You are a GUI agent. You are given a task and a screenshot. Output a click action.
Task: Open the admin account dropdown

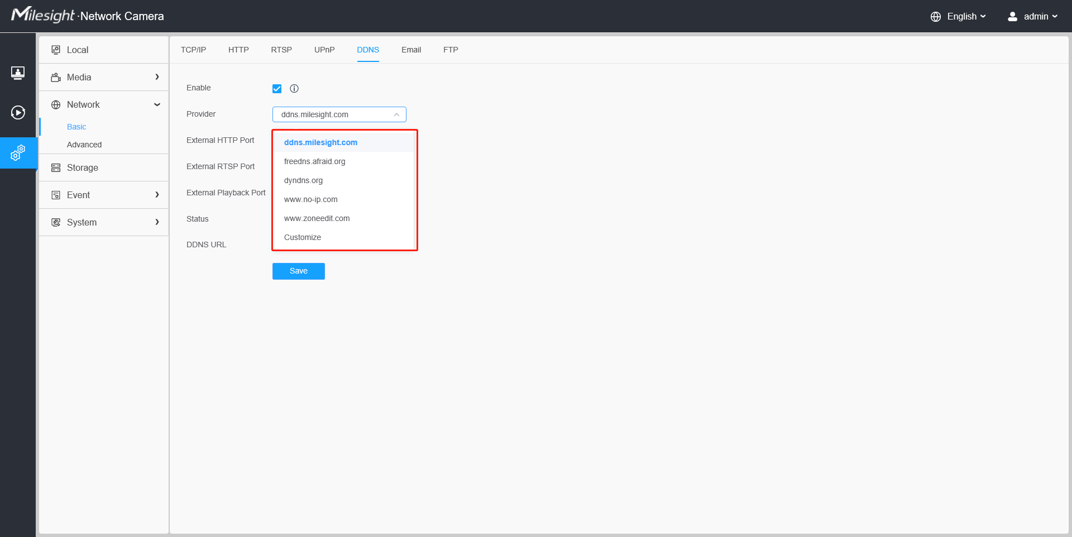click(1040, 17)
